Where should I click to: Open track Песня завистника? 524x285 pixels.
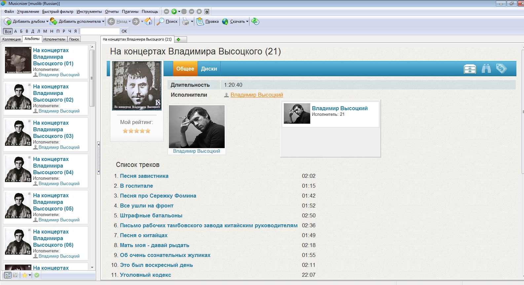(x=144, y=176)
